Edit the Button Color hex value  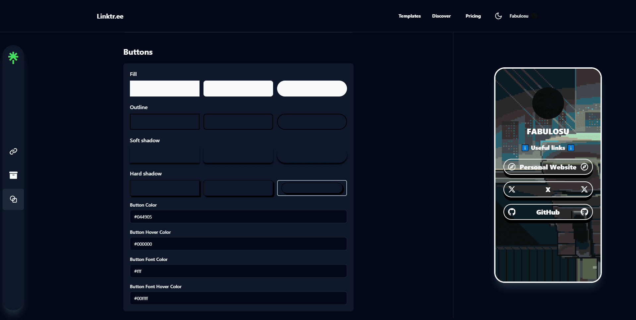coord(238,217)
